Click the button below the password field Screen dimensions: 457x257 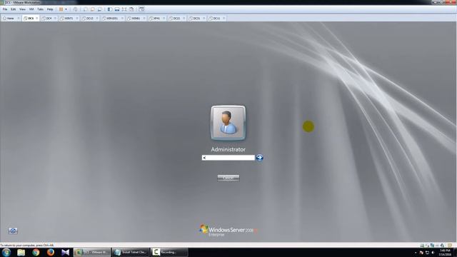pos(228,178)
